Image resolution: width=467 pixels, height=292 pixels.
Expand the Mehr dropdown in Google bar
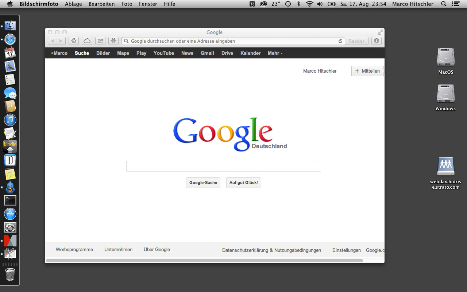[275, 53]
